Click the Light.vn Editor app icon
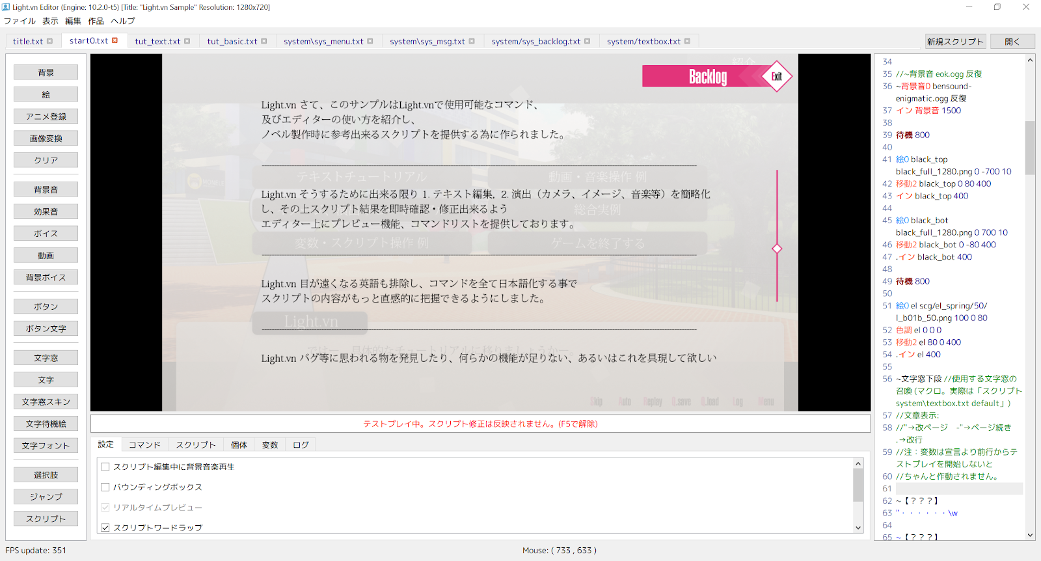 (x=6, y=7)
